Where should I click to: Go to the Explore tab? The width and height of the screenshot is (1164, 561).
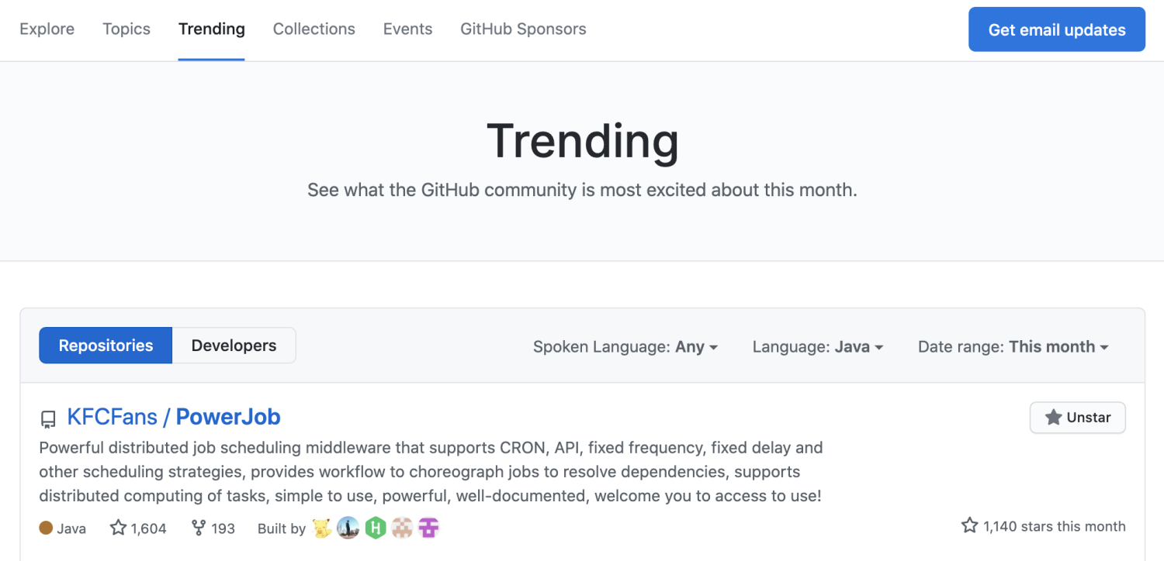pos(47,29)
